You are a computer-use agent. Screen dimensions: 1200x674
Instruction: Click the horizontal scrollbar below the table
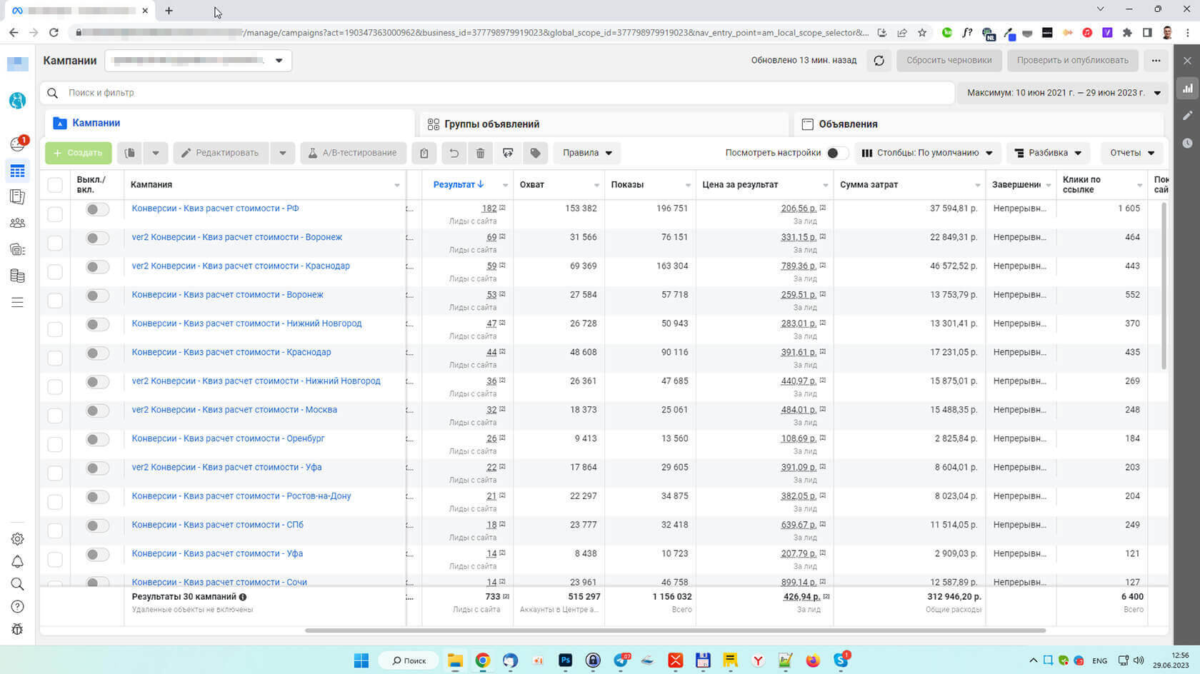pos(675,630)
